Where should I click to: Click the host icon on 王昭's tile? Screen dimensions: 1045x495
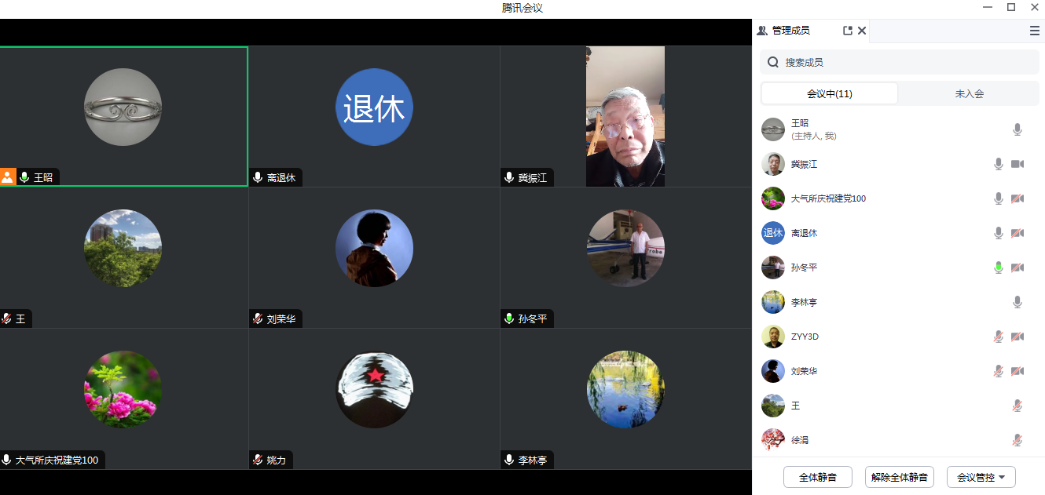pyautogui.click(x=8, y=177)
